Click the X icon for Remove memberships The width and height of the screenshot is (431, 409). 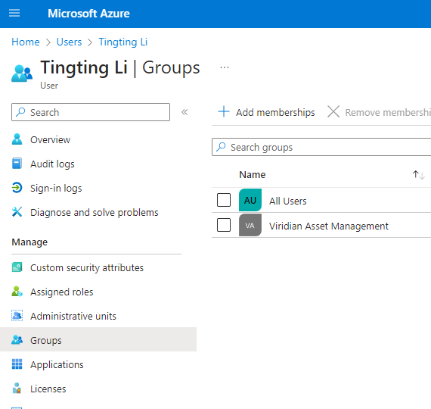(x=333, y=112)
